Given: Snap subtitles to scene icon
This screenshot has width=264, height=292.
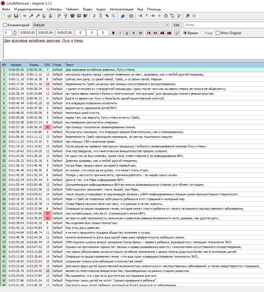Looking at the screenshot, I should 79,16.
